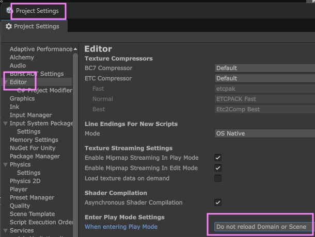
Task: Open the Quality settings category
Action: pyautogui.click(x=20, y=206)
